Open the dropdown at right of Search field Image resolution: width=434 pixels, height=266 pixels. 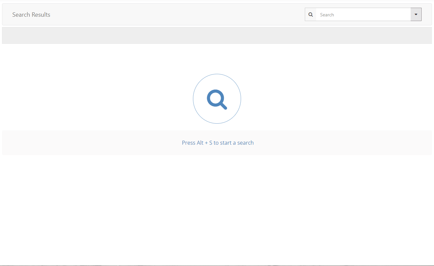416,15
